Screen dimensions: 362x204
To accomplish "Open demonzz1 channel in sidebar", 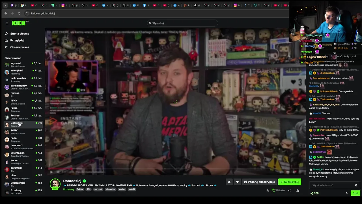I will (23, 147).
